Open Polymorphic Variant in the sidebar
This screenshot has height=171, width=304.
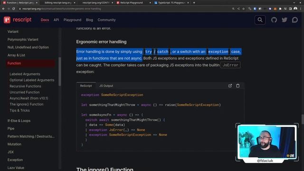(23, 39)
